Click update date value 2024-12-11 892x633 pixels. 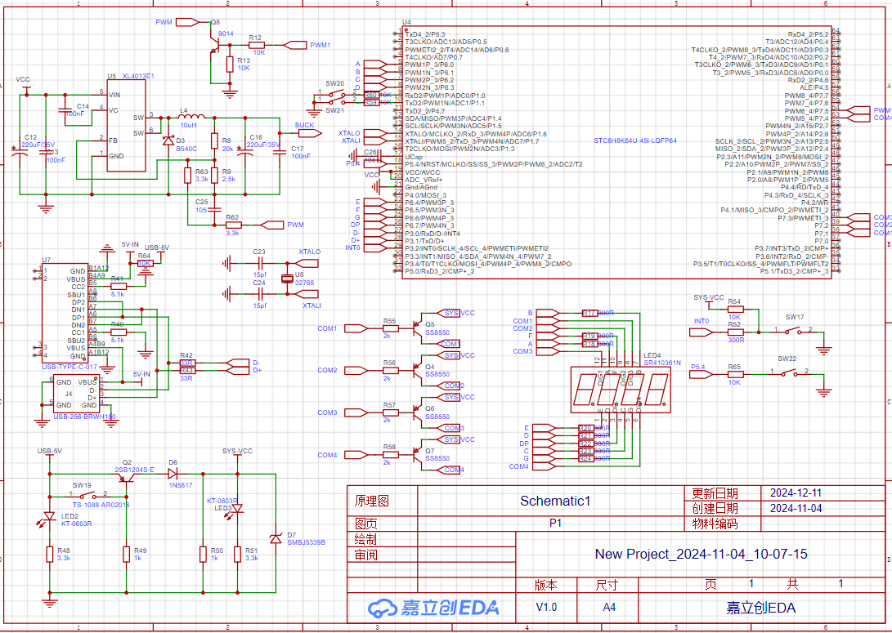[x=796, y=493]
